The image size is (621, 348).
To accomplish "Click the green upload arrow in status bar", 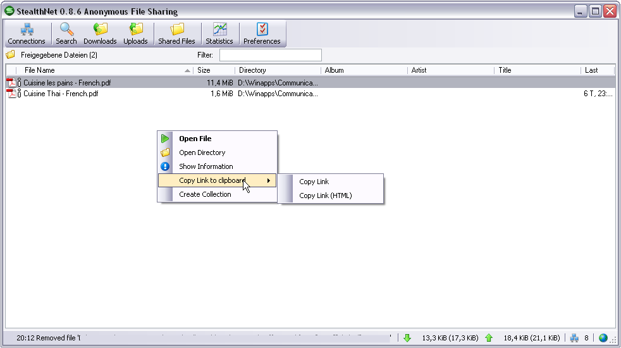I will click(x=489, y=338).
